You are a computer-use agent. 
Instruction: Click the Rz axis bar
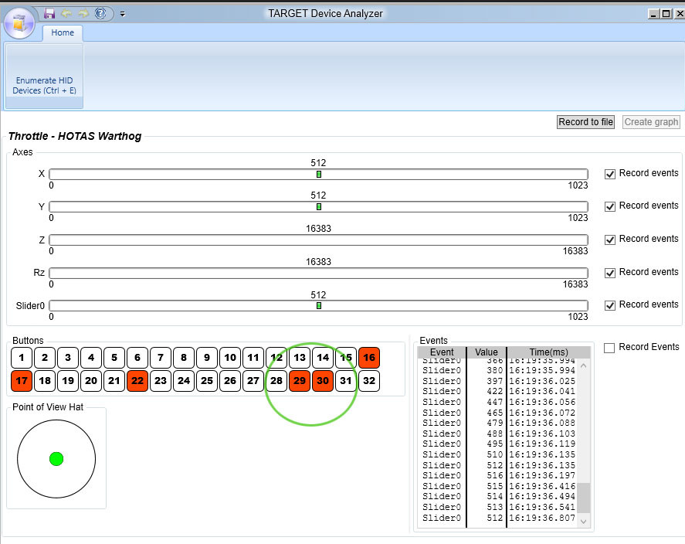pos(318,273)
